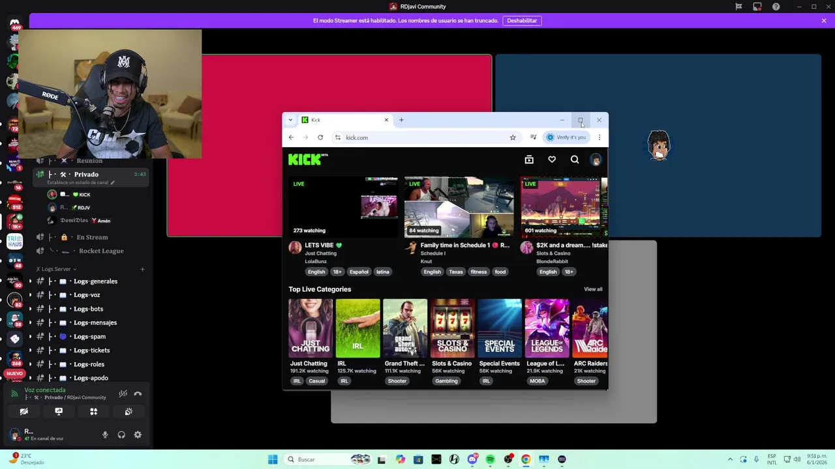The image size is (835, 469).
Task: Open Just Chatting category thumbnail
Action: pyautogui.click(x=311, y=328)
